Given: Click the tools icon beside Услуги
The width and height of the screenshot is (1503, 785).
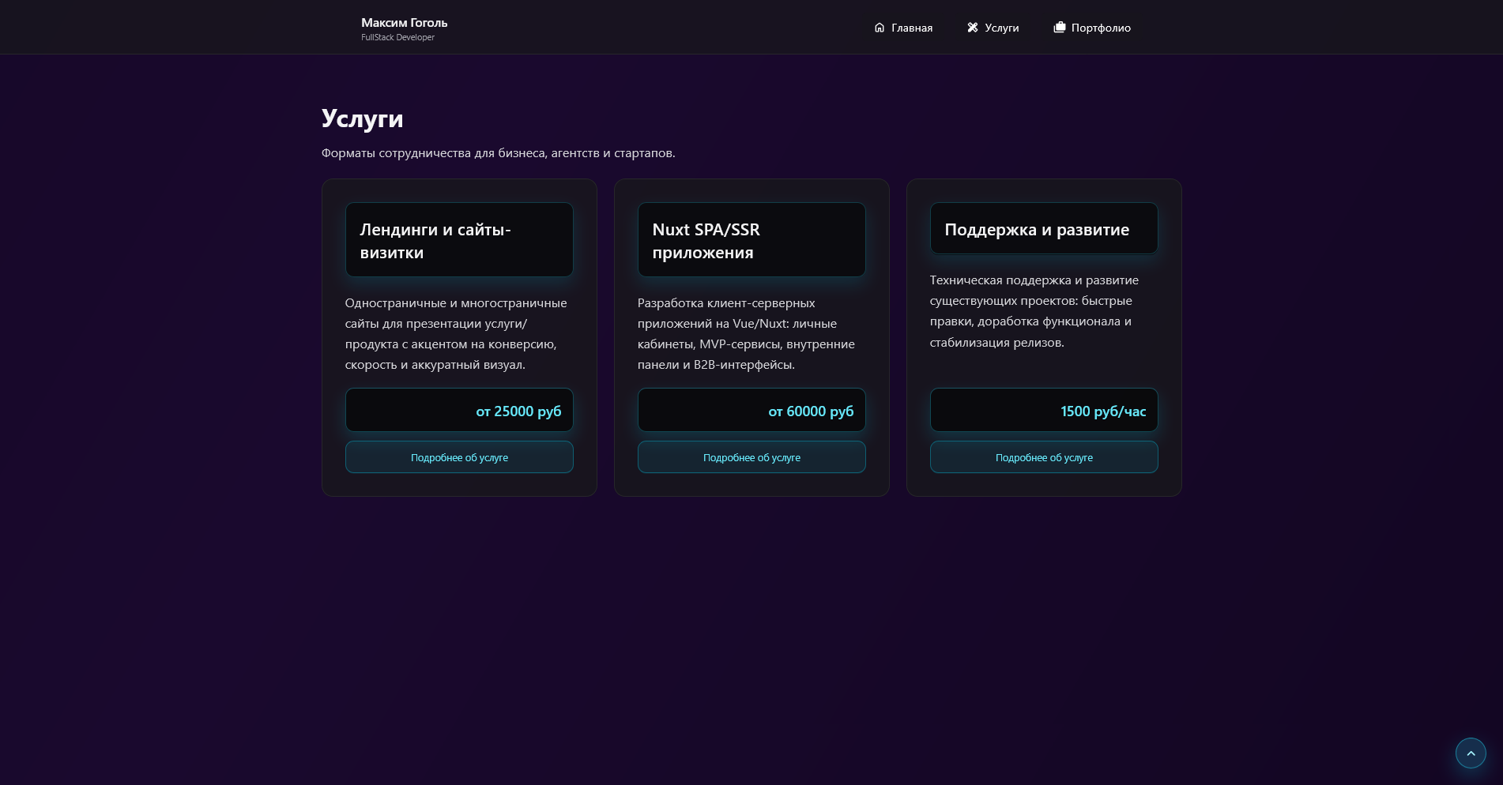Looking at the screenshot, I should click(973, 28).
